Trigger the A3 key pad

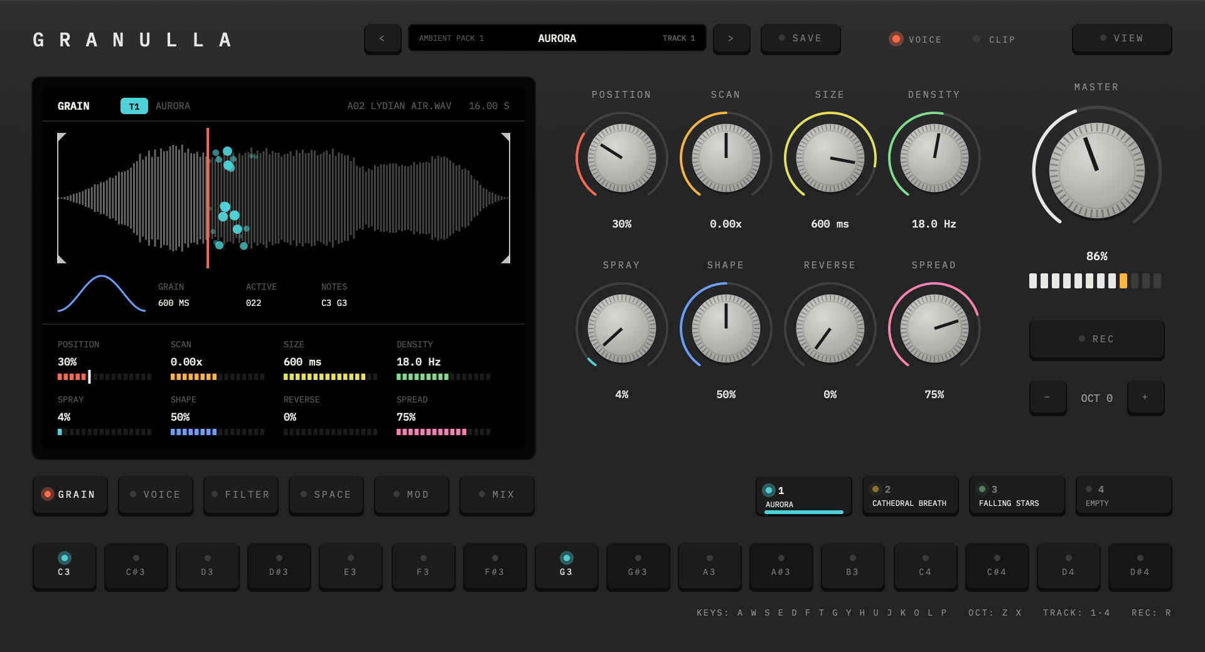coord(709,566)
